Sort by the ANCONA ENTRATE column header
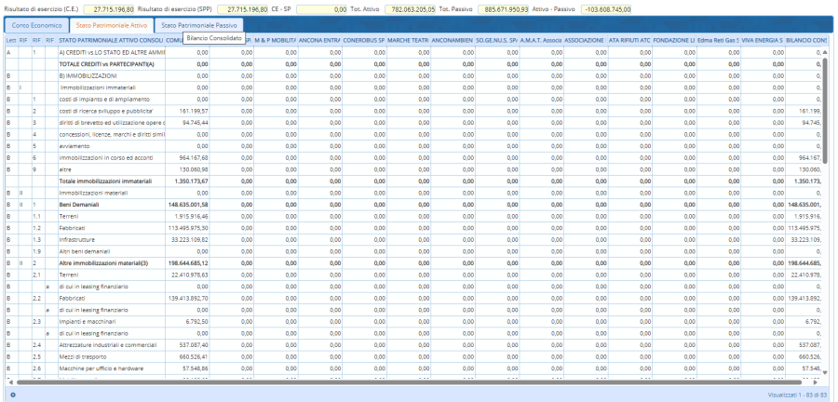The image size is (838, 402). pyautogui.click(x=318, y=41)
